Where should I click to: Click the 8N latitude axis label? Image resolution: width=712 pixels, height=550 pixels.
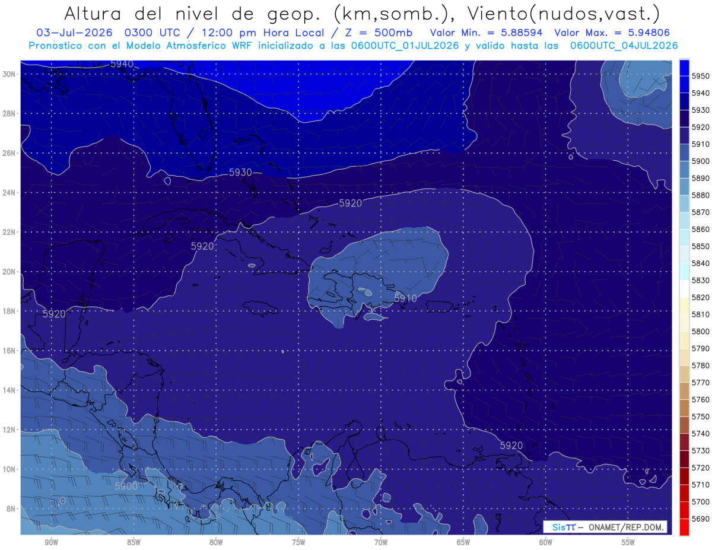coord(11,508)
